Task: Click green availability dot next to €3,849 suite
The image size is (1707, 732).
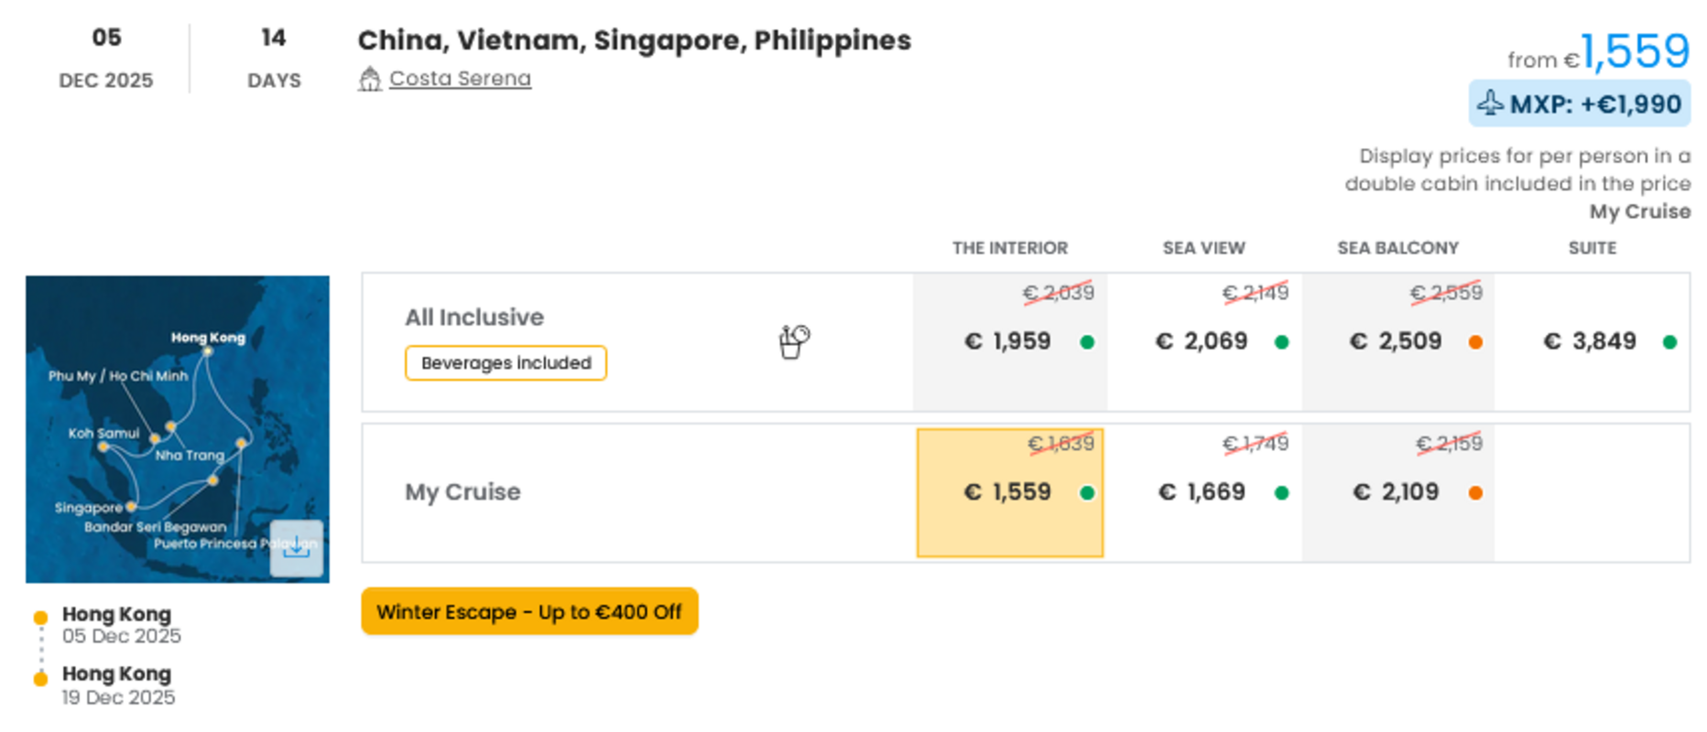Action: pyautogui.click(x=1669, y=342)
